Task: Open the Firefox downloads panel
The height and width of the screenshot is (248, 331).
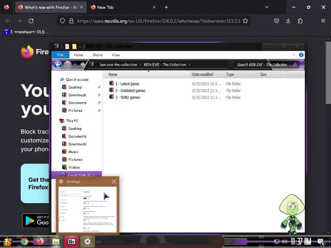Action: click(x=288, y=21)
